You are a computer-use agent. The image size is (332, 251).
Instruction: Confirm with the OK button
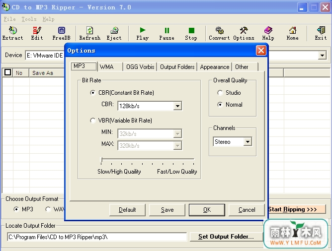(207, 210)
